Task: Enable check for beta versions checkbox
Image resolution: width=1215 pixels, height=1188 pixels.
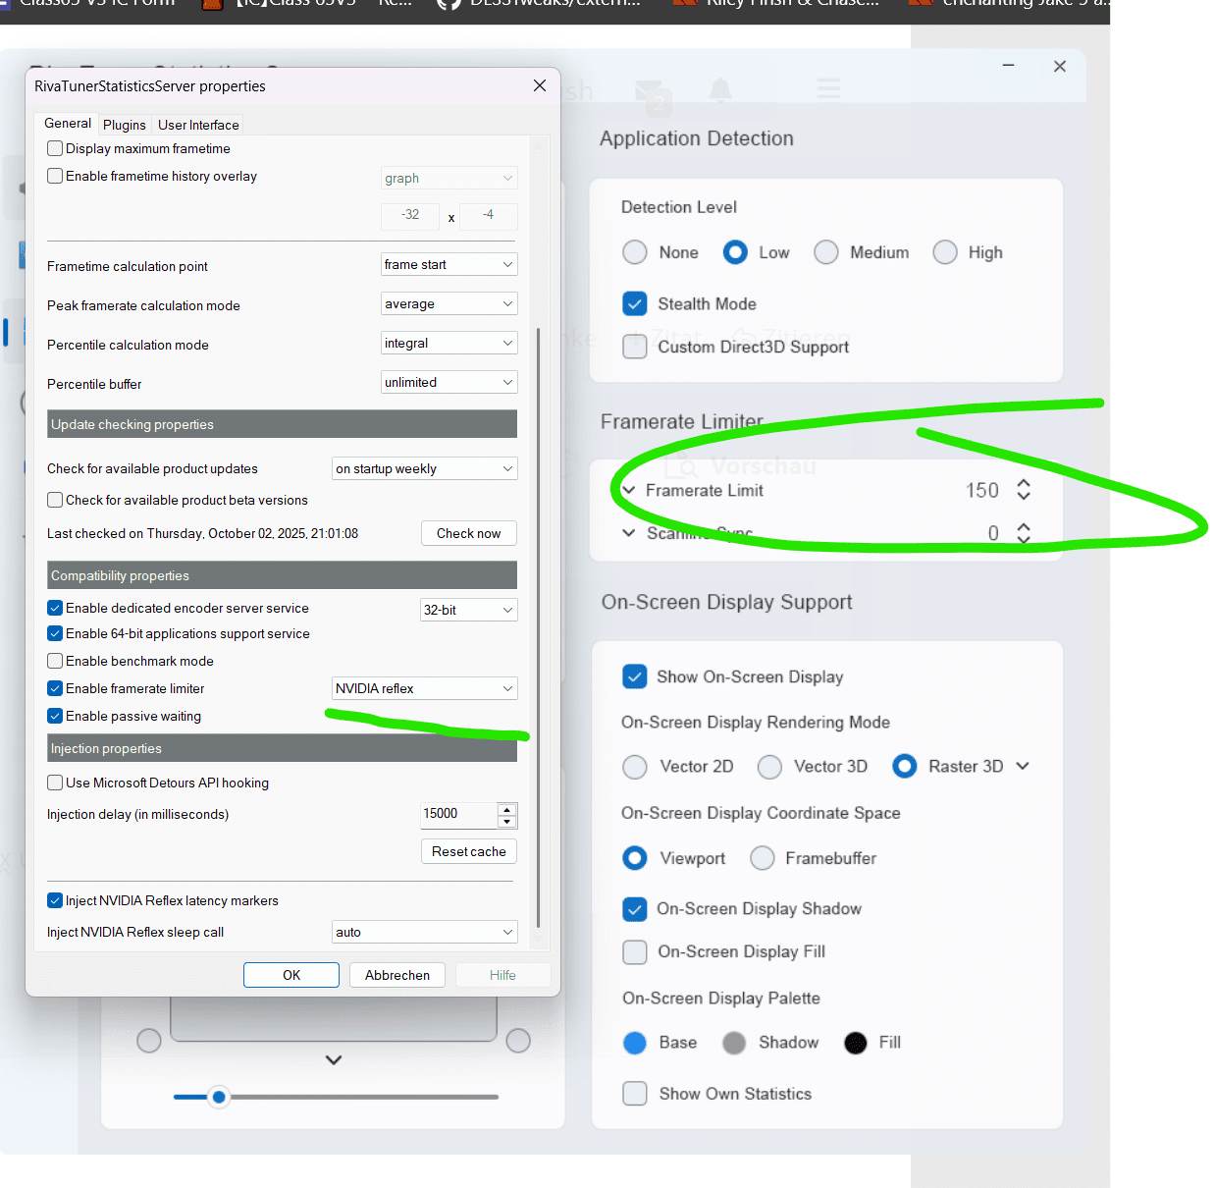Action: [x=55, y=500]
